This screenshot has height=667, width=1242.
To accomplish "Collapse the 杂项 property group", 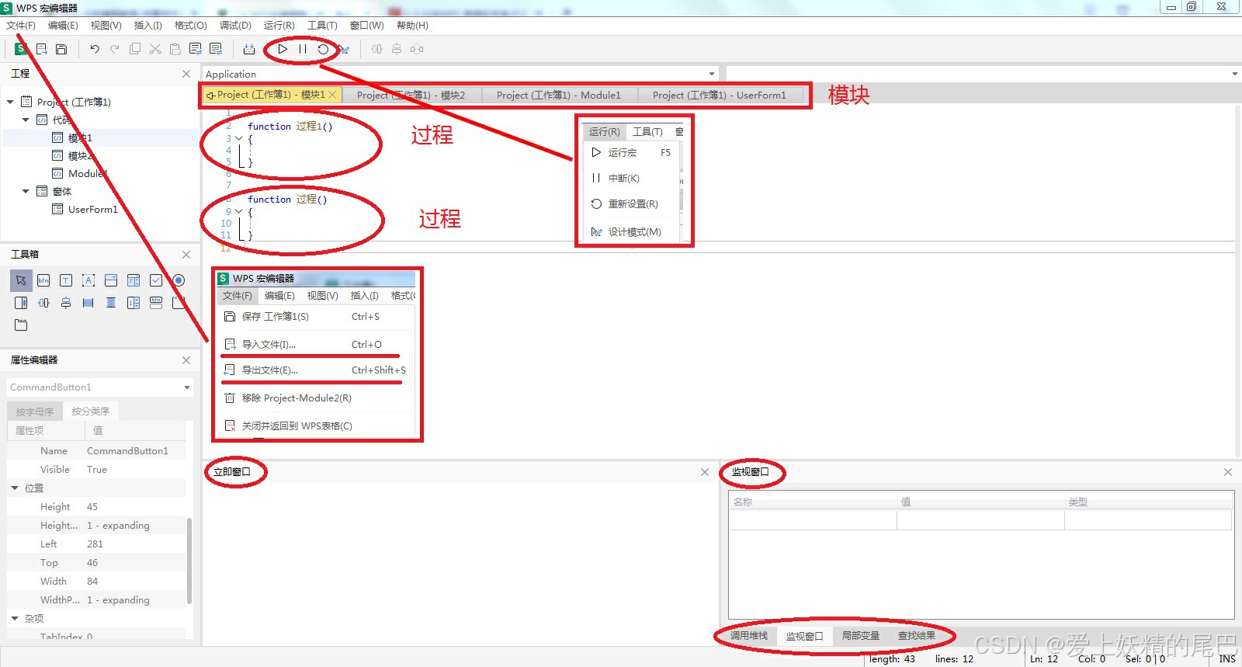I will point(15,619).
